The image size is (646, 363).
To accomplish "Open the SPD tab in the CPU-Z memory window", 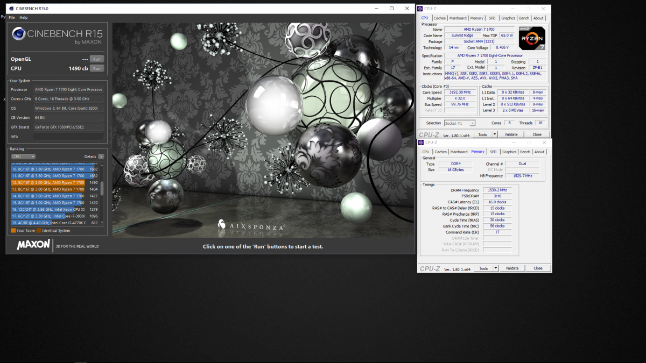I will 493,152.
